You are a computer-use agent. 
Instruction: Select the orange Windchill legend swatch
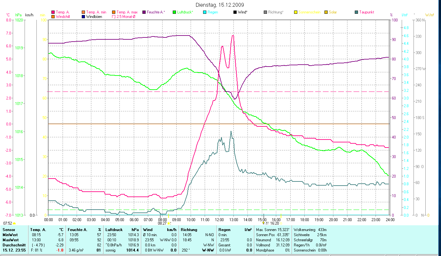tap(53, 16)
